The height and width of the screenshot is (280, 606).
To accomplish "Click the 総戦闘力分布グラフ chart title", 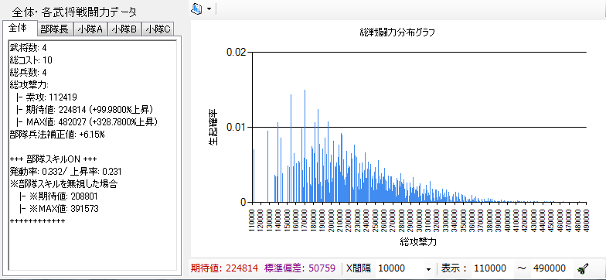I will pos(397,32).
